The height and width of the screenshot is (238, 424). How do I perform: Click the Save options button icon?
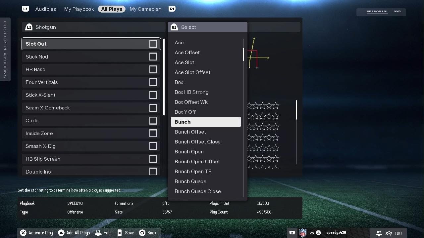point(120,233)
